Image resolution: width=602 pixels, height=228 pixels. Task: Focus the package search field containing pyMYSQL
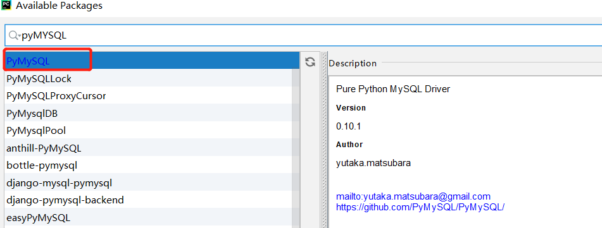(303, 35)
